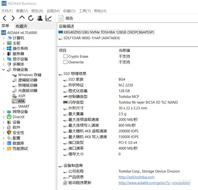The image size is (198, 190).
Task: Open the graph chart toolbar icon
Action: pos(48,18)
